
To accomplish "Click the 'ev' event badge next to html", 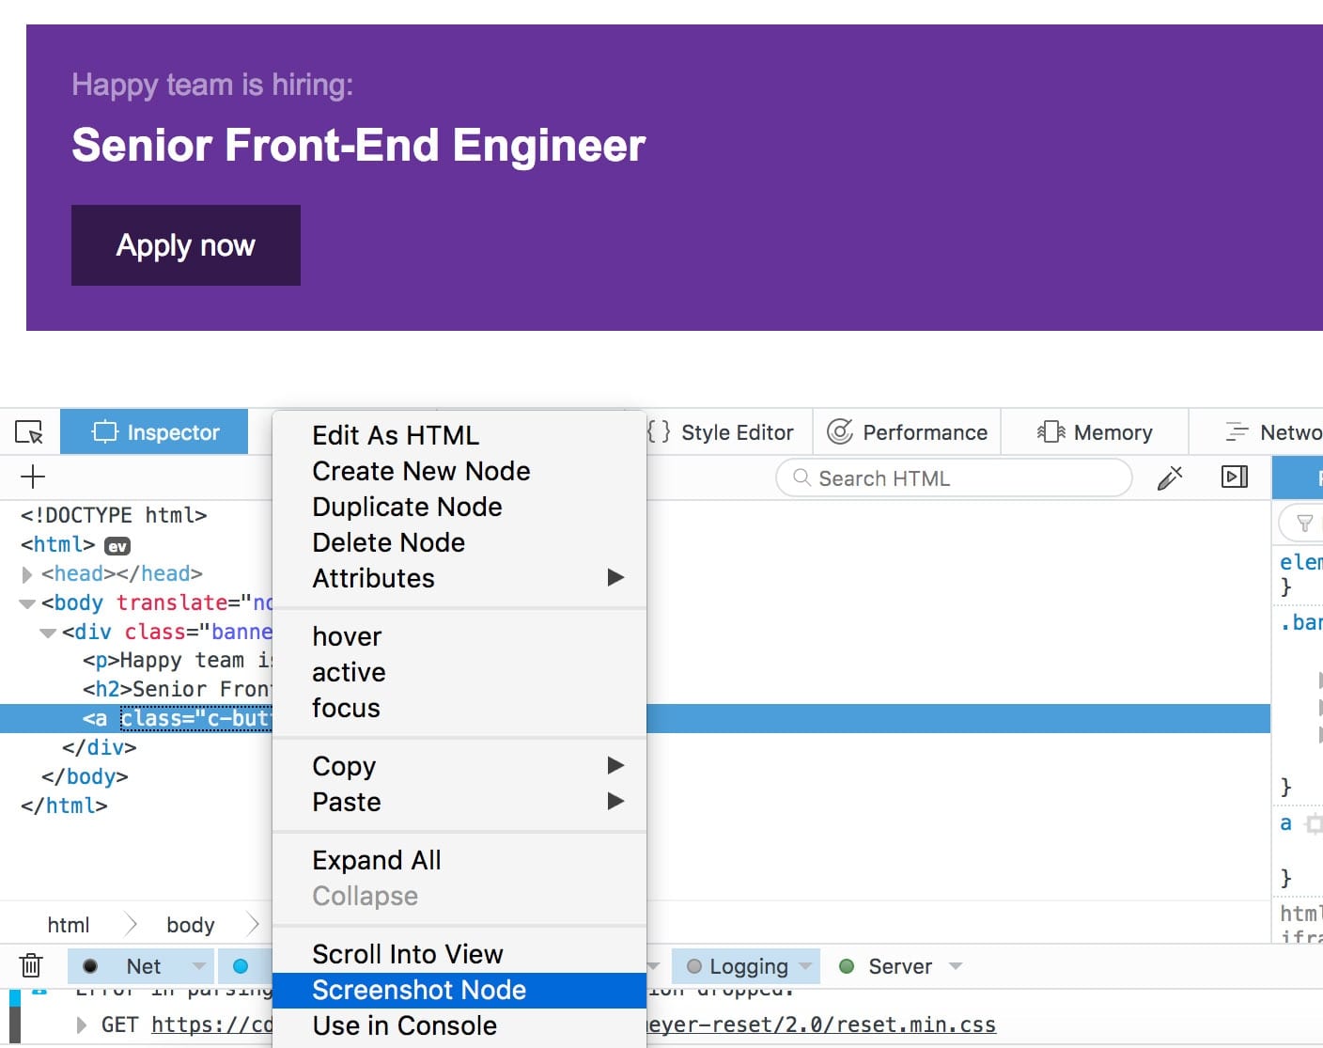I will [x=117, y=546].
